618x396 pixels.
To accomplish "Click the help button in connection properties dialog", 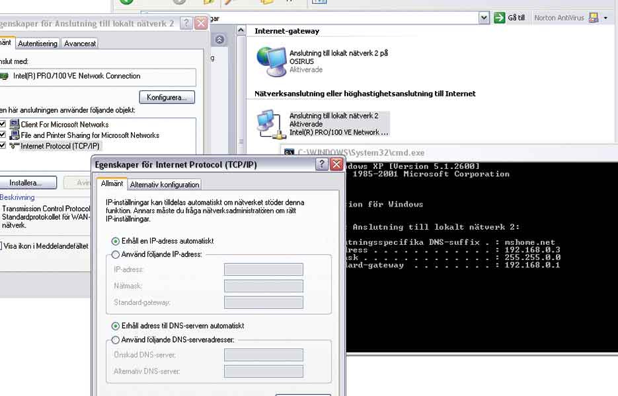I will tap(186, 23).
